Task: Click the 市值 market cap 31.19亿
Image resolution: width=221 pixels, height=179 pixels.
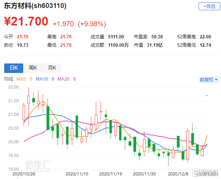Action: [154, 45]
